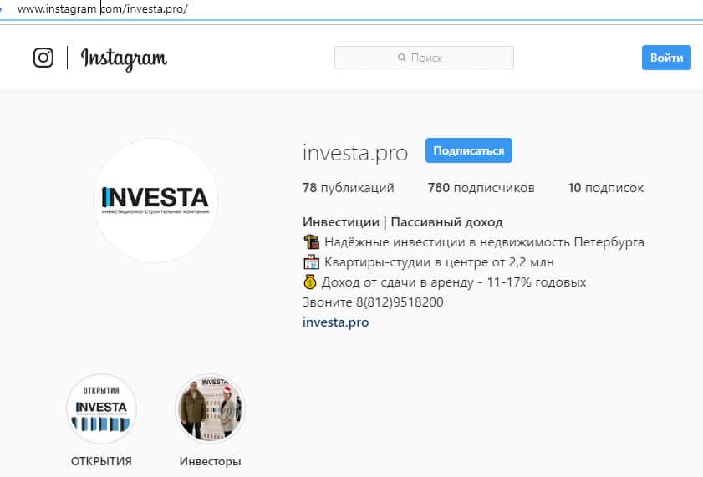The image size is (703, 477).
Task: Click the Instagram camera logo icon
Action: [x=43, y=58]
